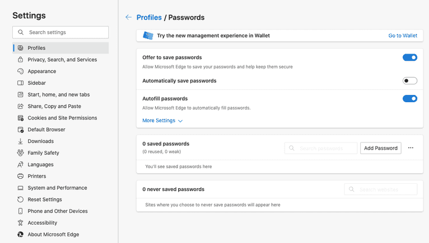Click the Wallet icon in the banner

coord(148,36)
